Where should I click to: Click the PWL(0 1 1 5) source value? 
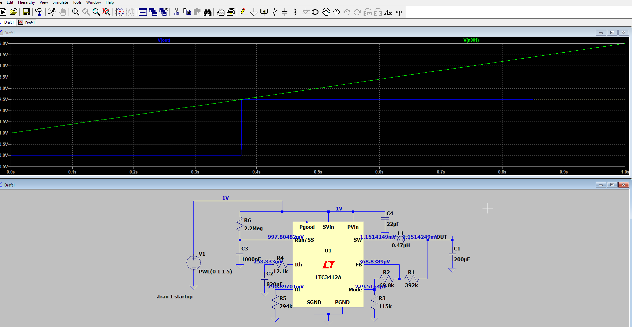215,272
